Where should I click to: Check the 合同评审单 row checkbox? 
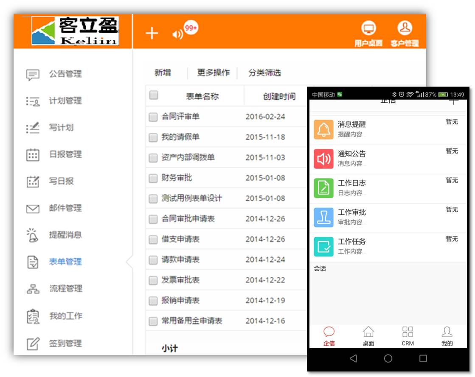[153, 117]
